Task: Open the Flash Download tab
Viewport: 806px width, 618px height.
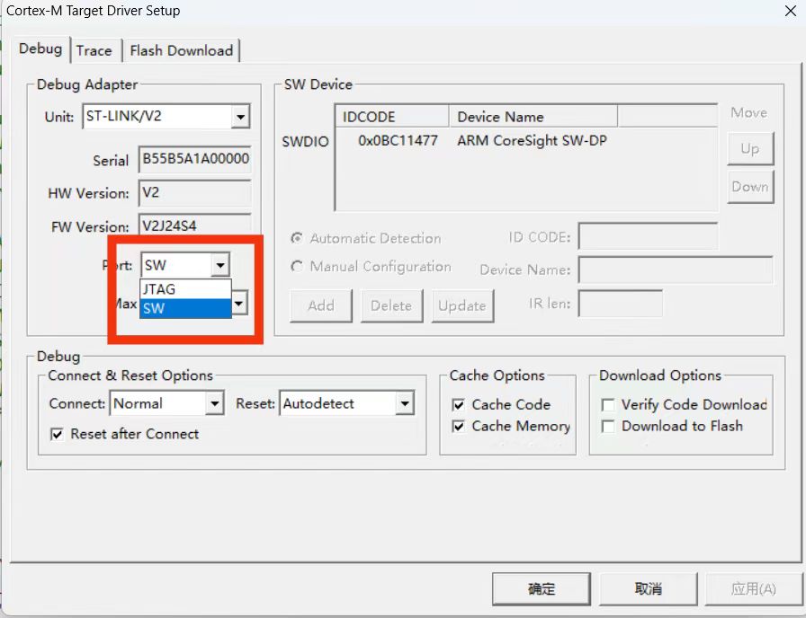Action: point(181,50)
